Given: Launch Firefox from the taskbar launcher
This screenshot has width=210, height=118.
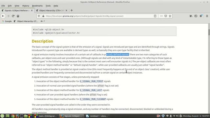Looking at the screenshot, I should coord(17,116).
